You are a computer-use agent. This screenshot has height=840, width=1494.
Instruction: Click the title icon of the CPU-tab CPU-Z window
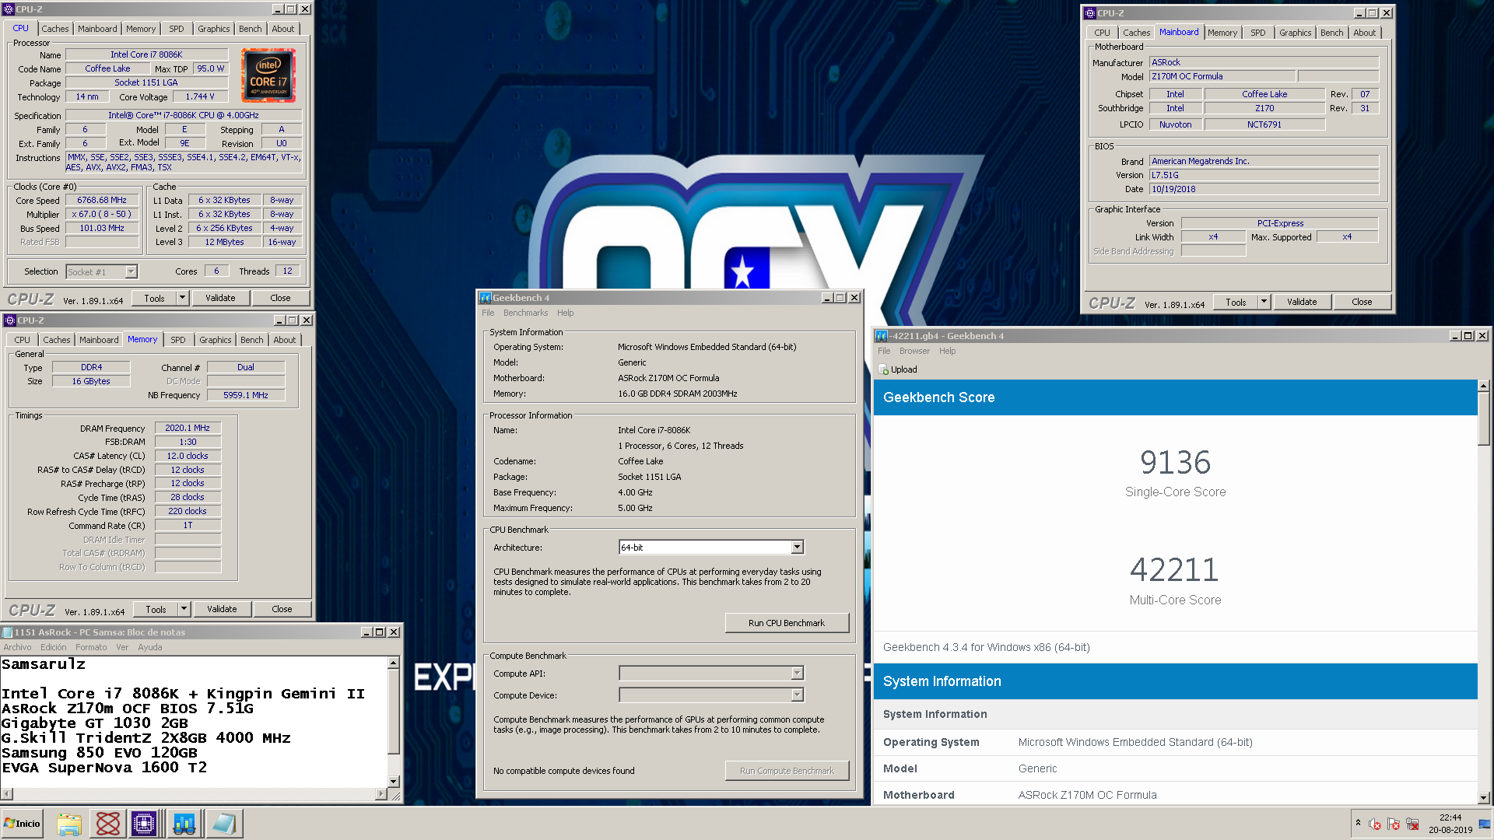[9, 9]
